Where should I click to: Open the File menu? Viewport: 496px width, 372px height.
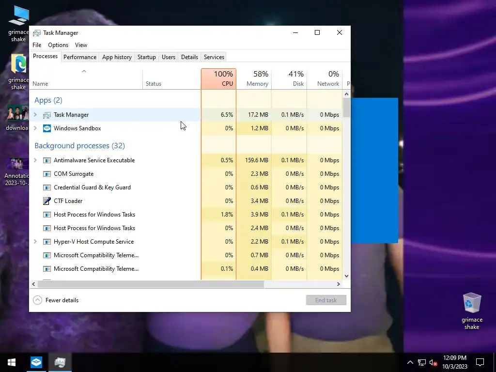pyautogui.click(x=37, y=45)
